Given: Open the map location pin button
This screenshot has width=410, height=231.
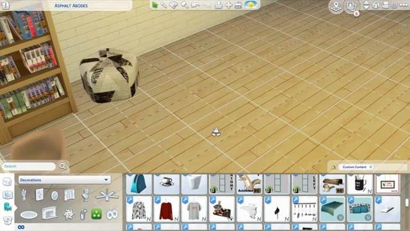Looking at the screenshot, I should [336, 6].
